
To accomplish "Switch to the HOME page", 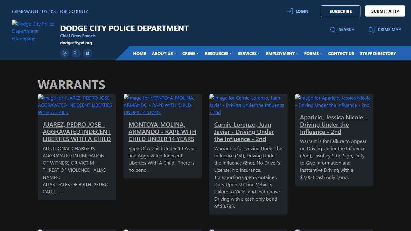I will point(139,53).
